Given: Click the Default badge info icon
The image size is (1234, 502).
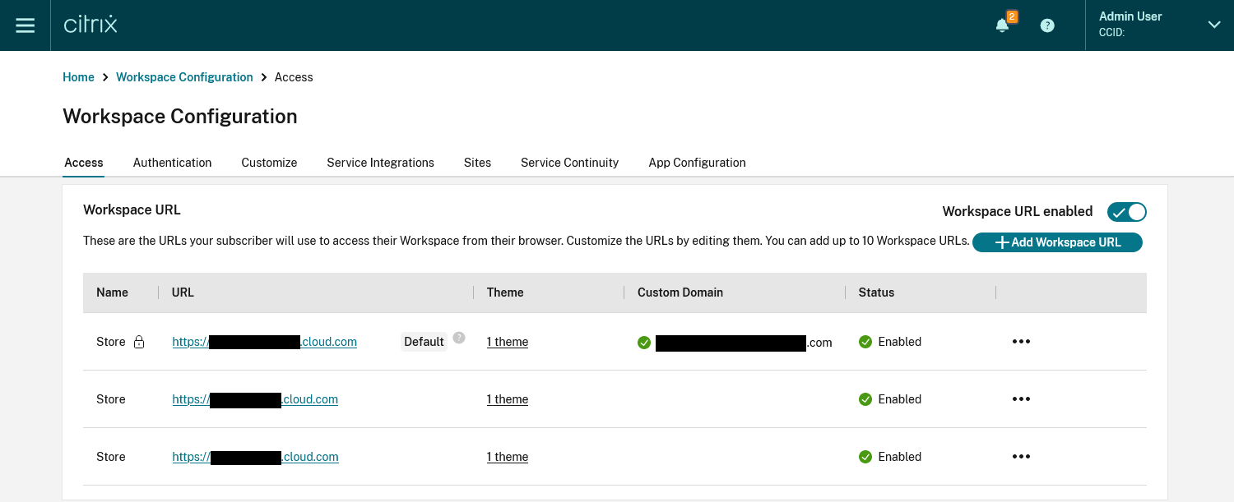Looking at the screenshot, I should [x=459, y=338].
